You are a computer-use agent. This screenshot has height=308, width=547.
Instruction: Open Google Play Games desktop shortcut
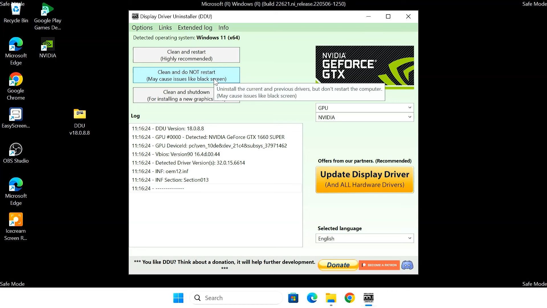[48, 17]
